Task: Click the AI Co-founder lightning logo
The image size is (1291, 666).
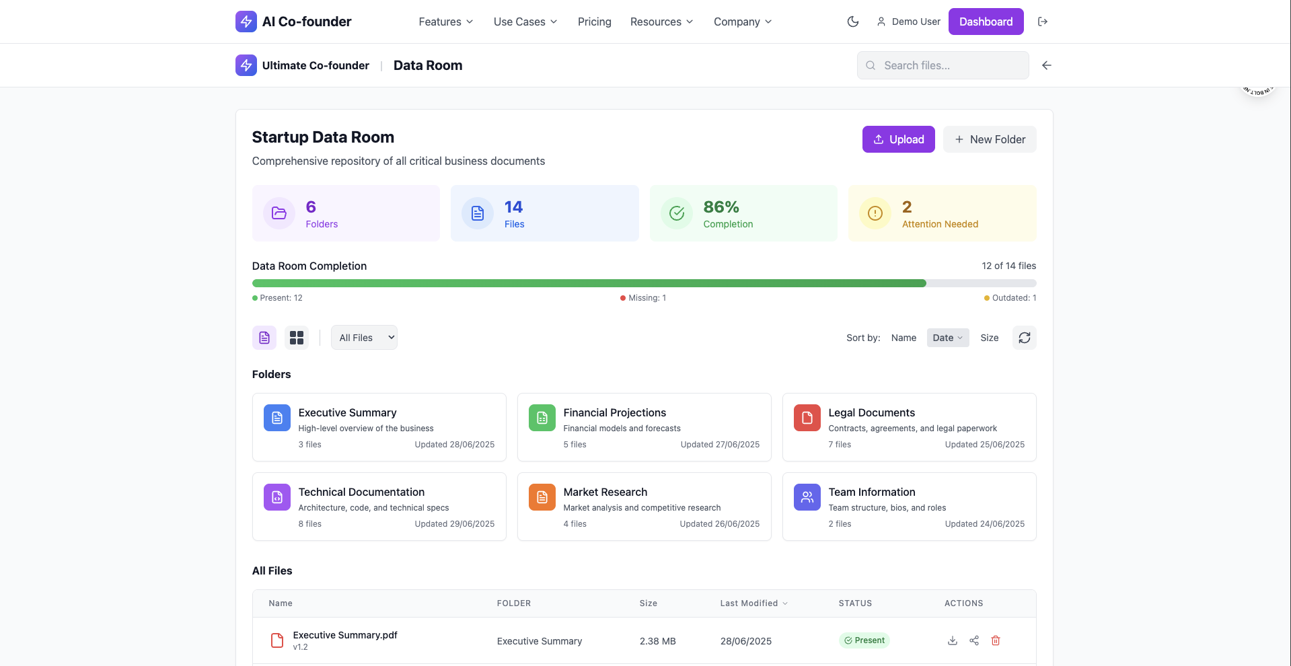Action: click(x=246, y=21)
